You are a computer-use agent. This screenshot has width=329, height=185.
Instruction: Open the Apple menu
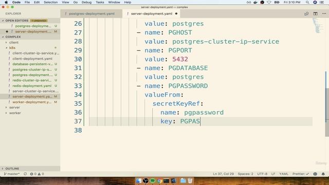click(x=6, y=2)
